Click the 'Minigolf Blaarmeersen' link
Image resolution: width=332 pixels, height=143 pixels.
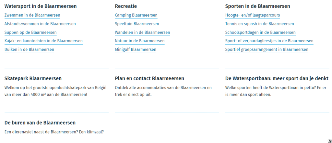pos(136,50)
